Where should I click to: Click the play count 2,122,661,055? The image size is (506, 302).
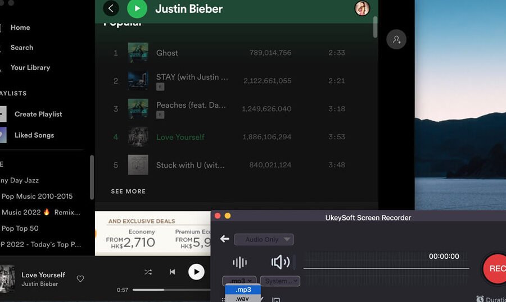(x=267, y=81)
